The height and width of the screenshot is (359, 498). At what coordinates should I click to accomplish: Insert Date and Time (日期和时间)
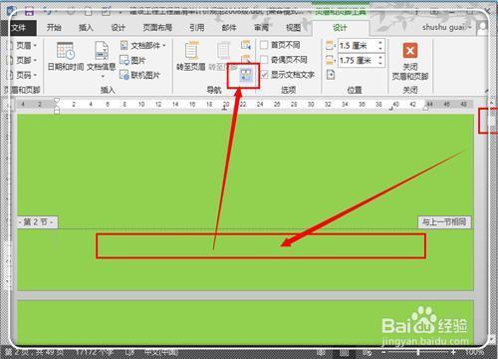(x=66, y=57)
